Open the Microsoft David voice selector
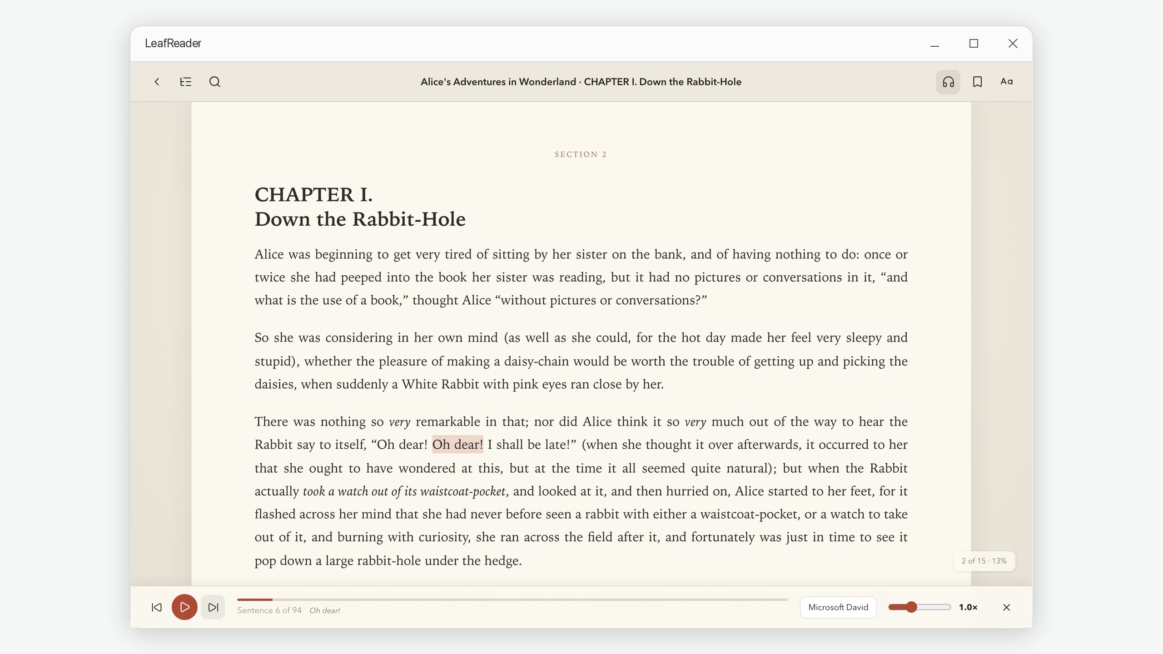1163x654 pixels. (838, 607)
